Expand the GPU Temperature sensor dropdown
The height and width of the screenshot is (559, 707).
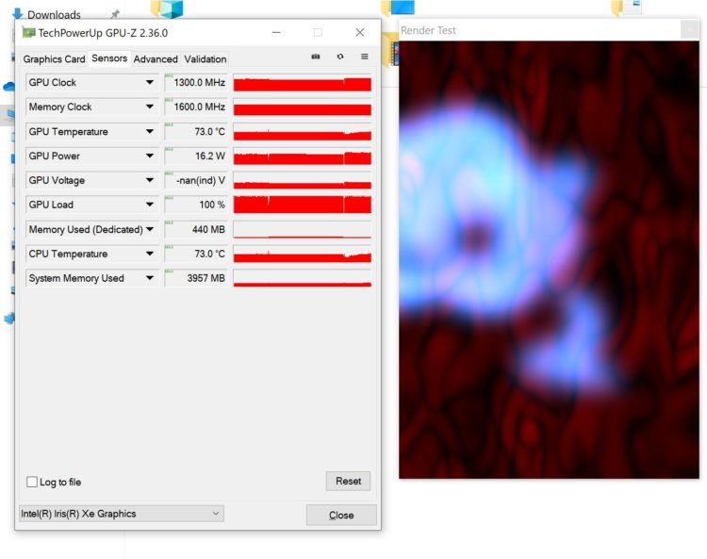pos(149,132)
